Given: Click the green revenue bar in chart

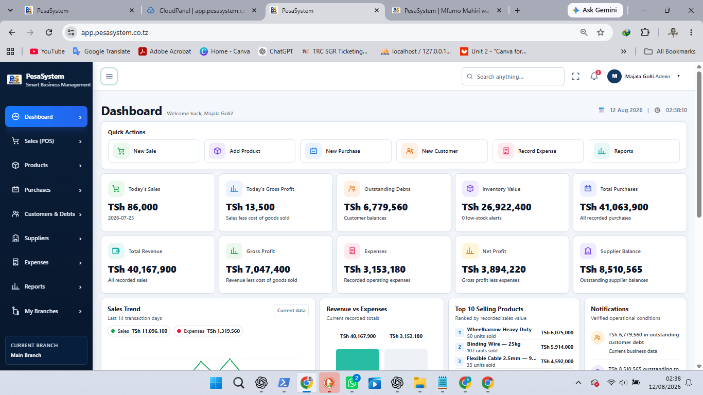Looking at the screenshot, I should tap(358, 360).
